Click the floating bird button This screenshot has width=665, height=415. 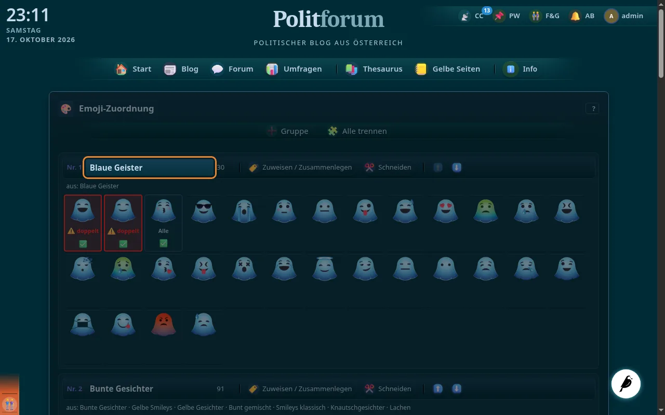pos(626,383)
